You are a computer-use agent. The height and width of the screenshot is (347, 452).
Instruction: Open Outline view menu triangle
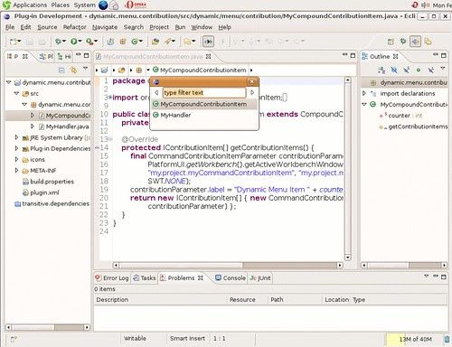tap(443, 69)
